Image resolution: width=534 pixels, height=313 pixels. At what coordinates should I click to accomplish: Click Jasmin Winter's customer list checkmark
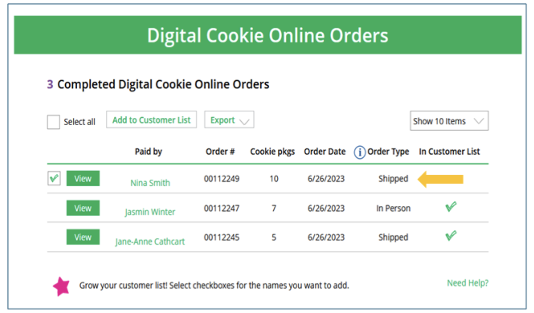[x=451, y=207]
